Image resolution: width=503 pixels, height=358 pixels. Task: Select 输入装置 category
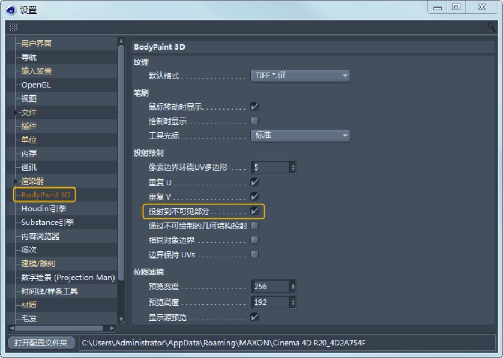(36, 71)
